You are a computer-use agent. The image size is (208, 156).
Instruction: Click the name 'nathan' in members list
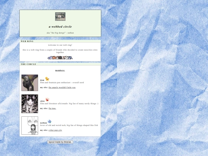(x=44, y=123)
